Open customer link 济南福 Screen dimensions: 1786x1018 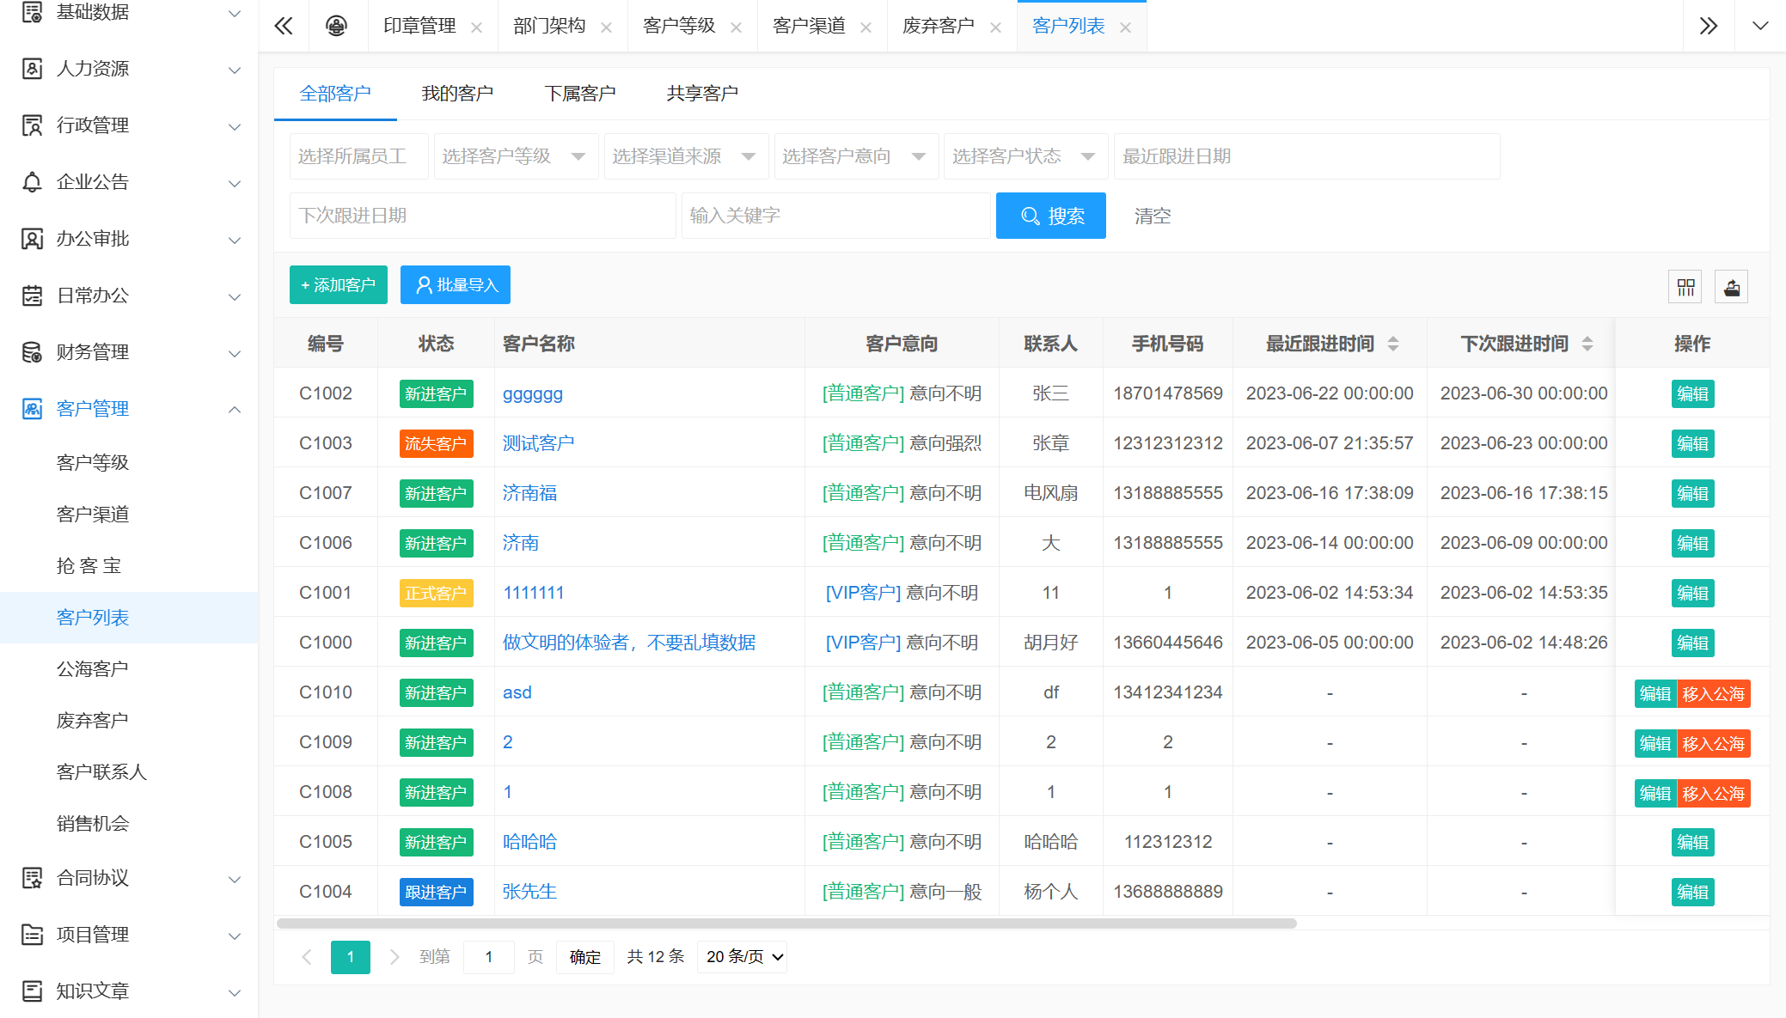tap(529, 493)
